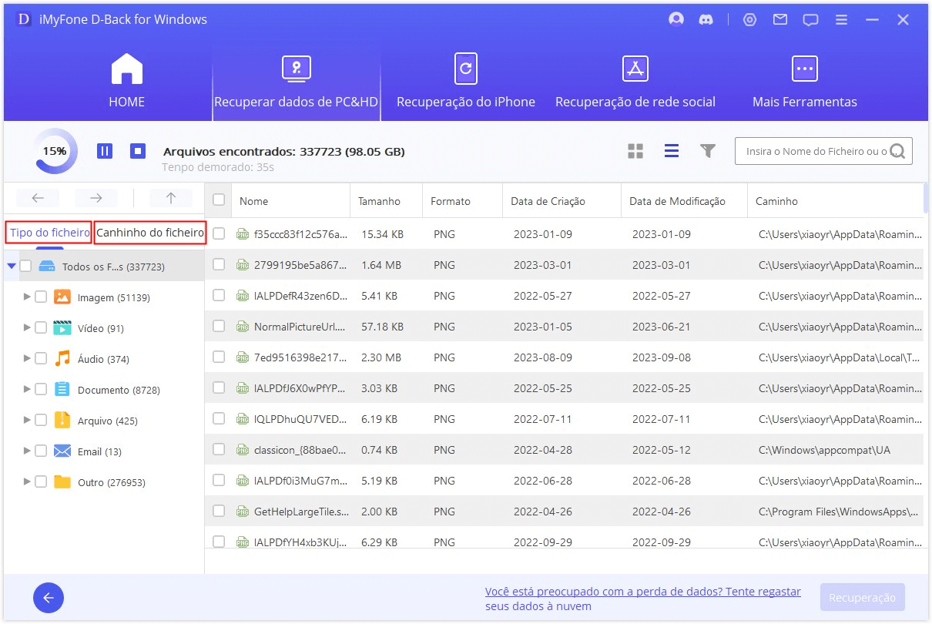
Task: Focus the file name search field
Action: [816, 152]
